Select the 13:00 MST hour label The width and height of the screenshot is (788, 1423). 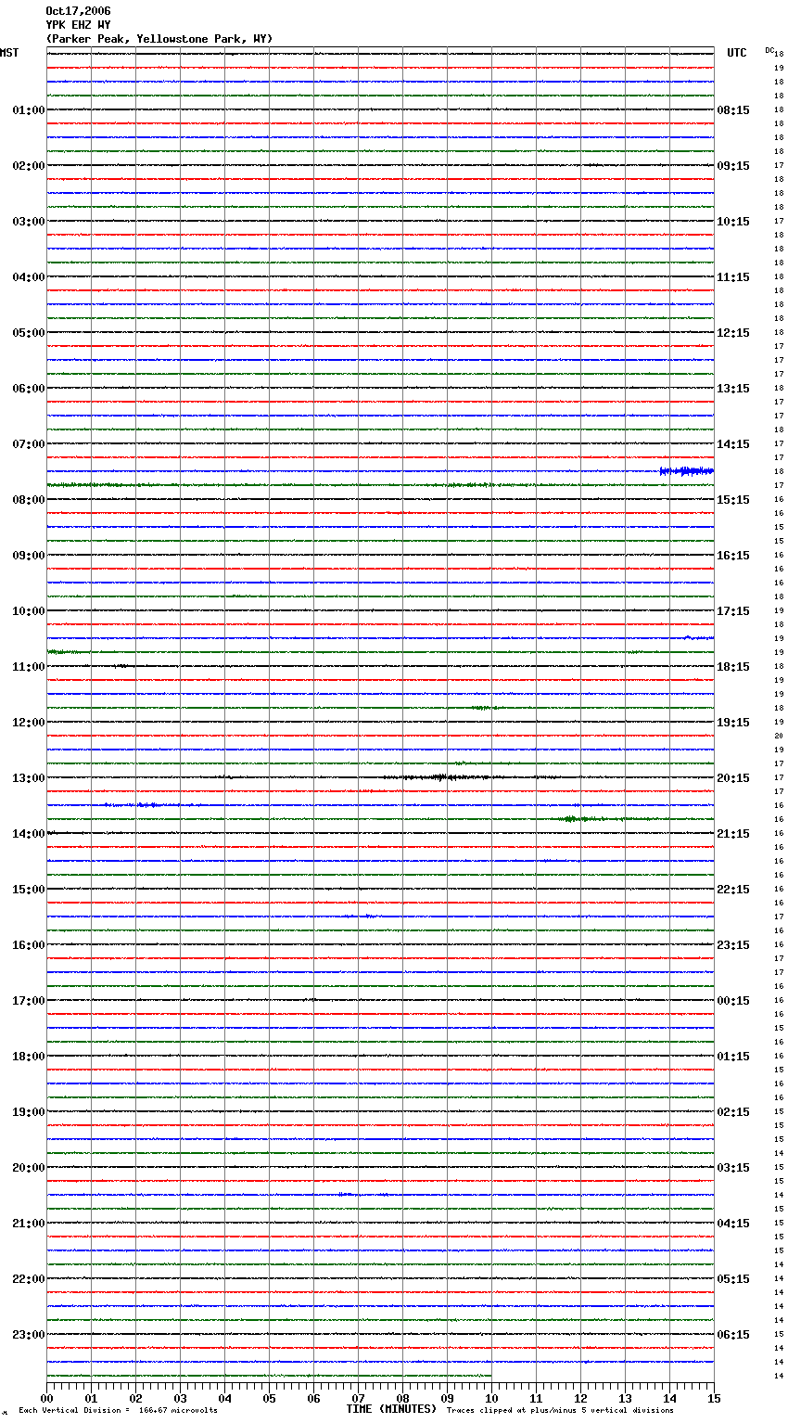pos(29,778)
